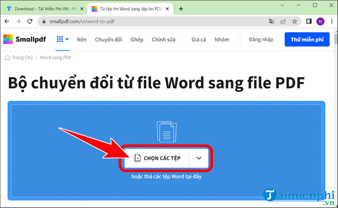Image resolution: width=338 pixels, height=208 pixels.
Task: Reload the Smallpdf page
Action: click(x=30, y=21)
